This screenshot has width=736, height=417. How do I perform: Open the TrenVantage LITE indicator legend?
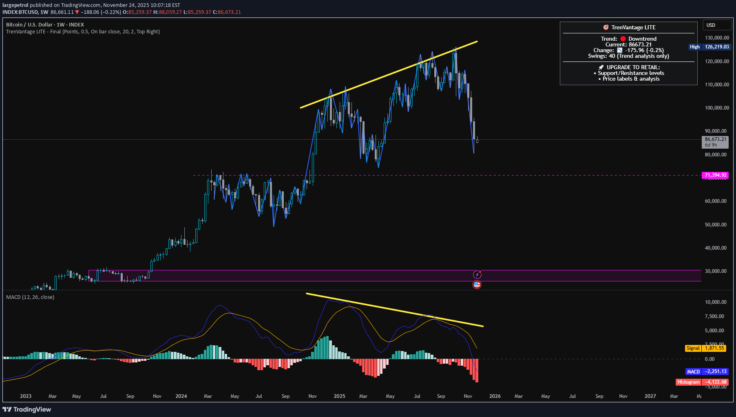83,32
